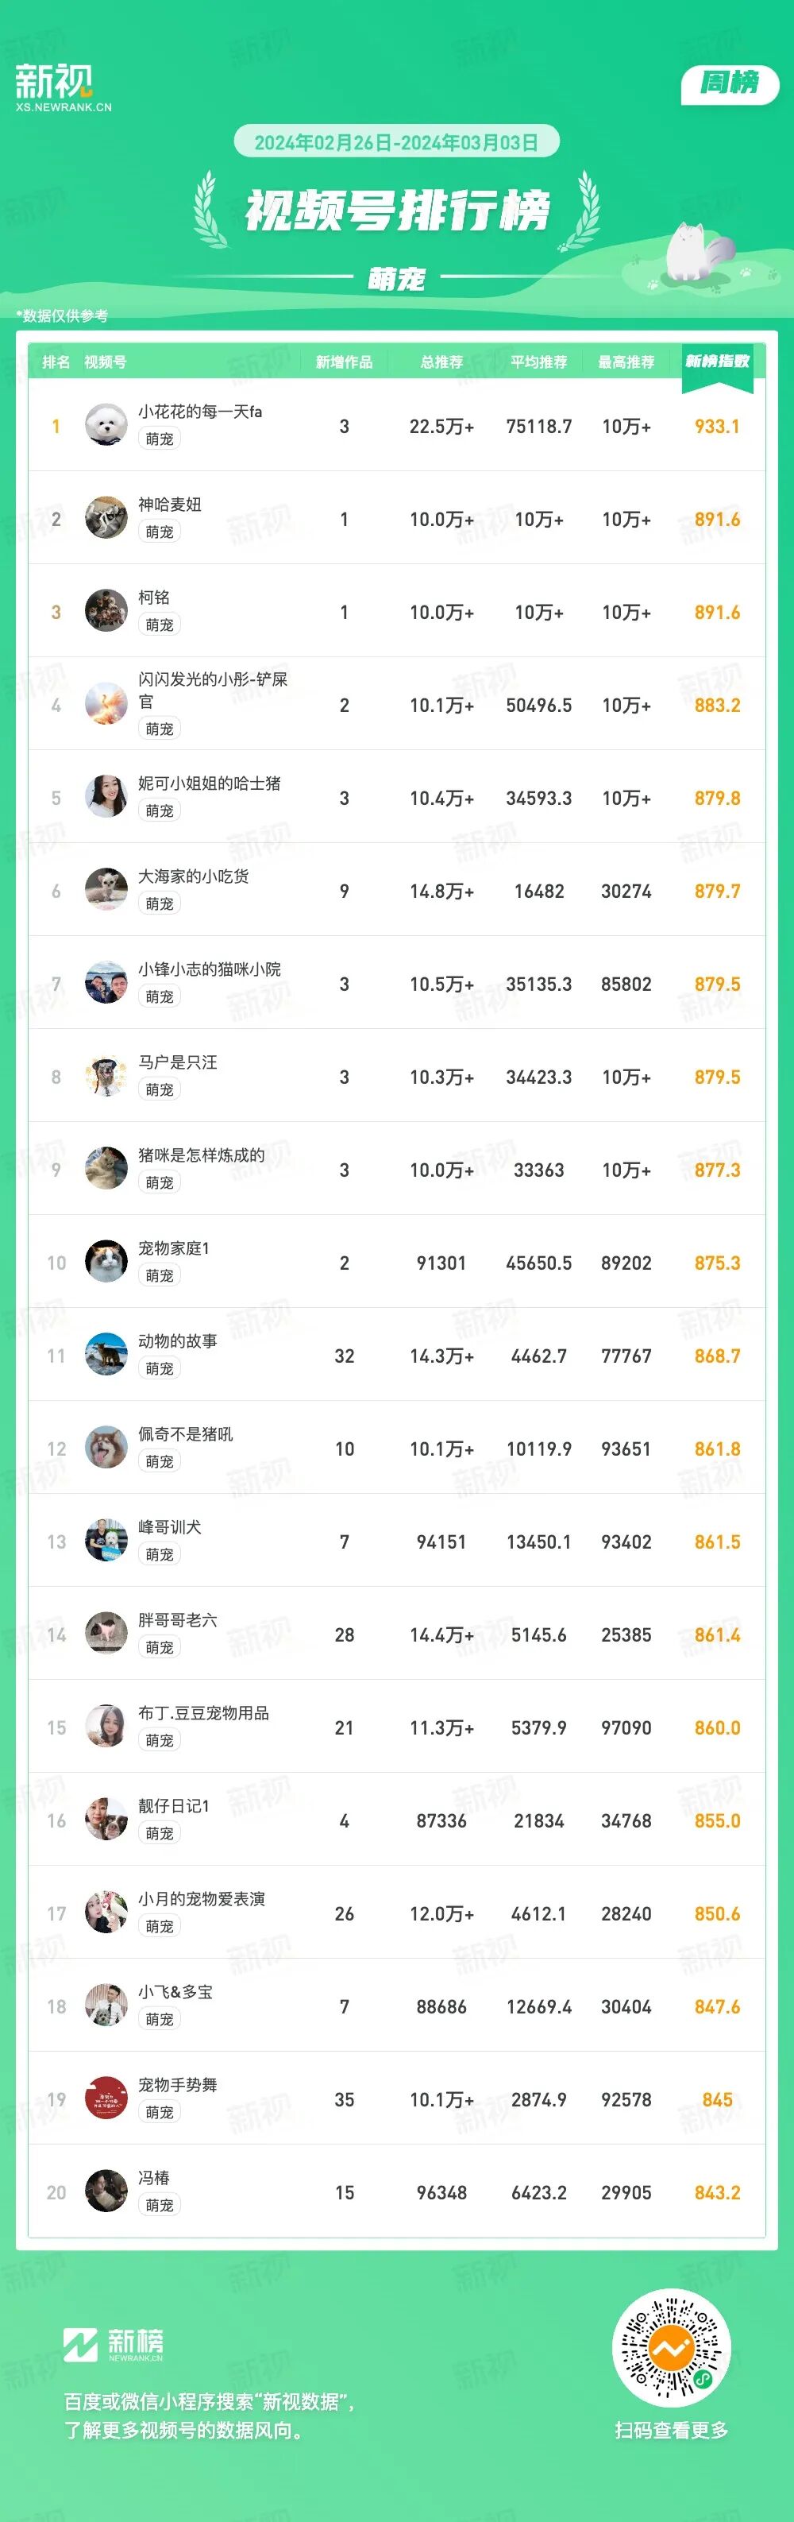Screen dimensions: 794x2522
Task: Click the avatar of 宠物家庭1
Action: pos(106,1263)
